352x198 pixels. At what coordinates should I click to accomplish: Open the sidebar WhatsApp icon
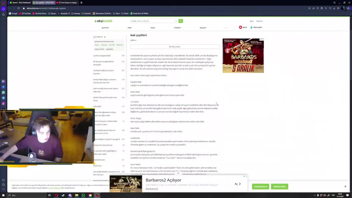tap(3, 92)
